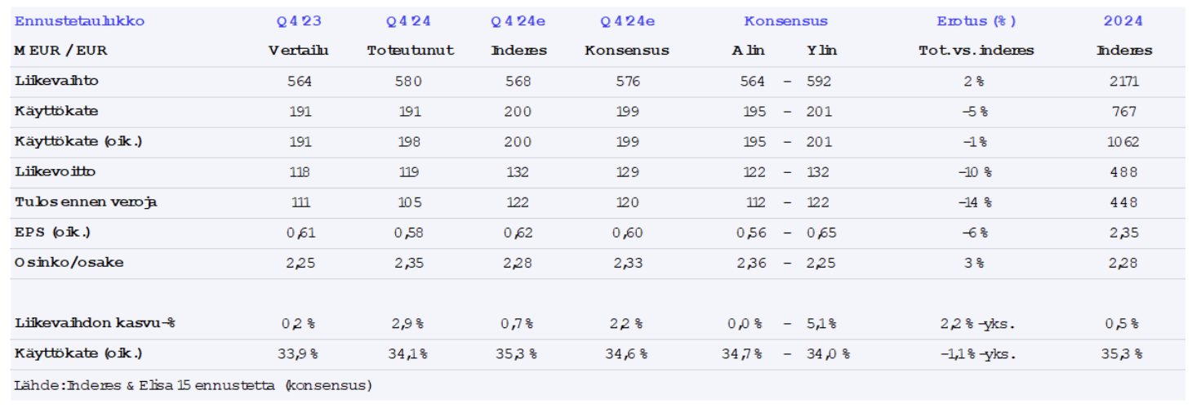Click the Toteutunut column subheader

pyautogui.click(x=410, y=51)
